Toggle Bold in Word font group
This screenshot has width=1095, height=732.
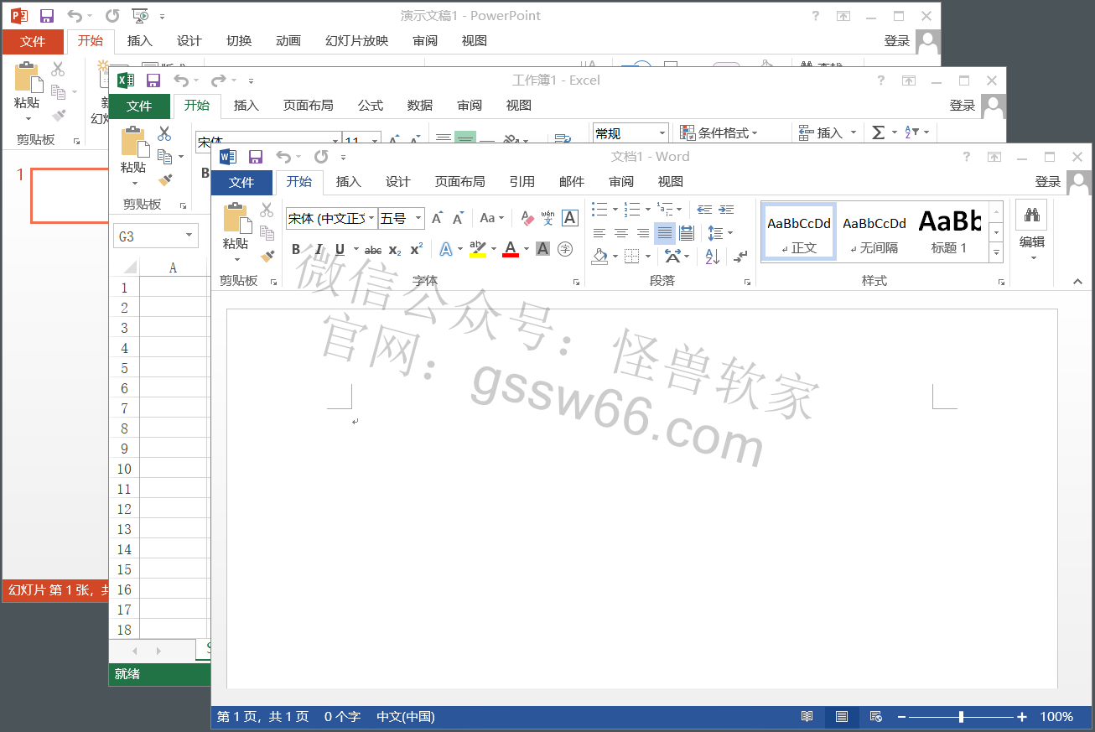point(296,249)
